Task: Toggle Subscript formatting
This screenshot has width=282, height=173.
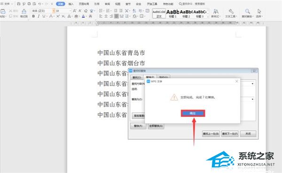Action: point(63,16)
